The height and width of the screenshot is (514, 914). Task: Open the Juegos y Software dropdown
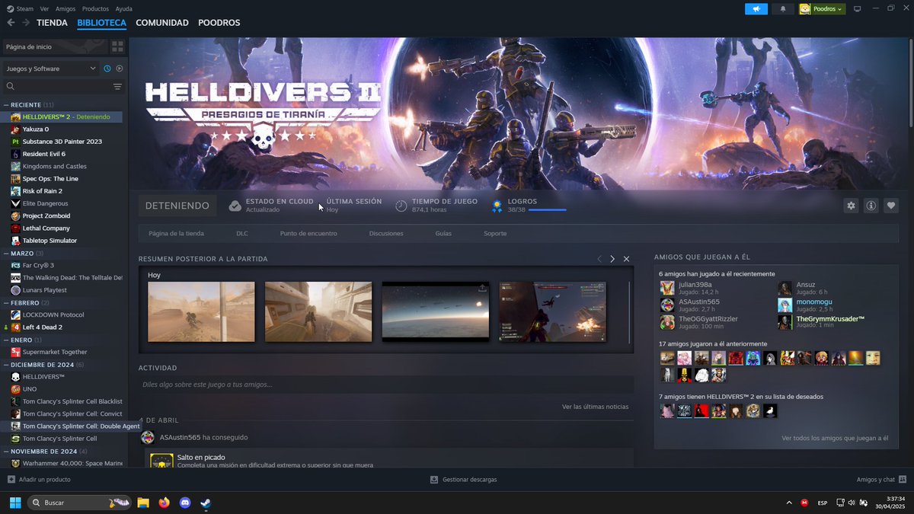pyautogui.click(x=50, y=69)
